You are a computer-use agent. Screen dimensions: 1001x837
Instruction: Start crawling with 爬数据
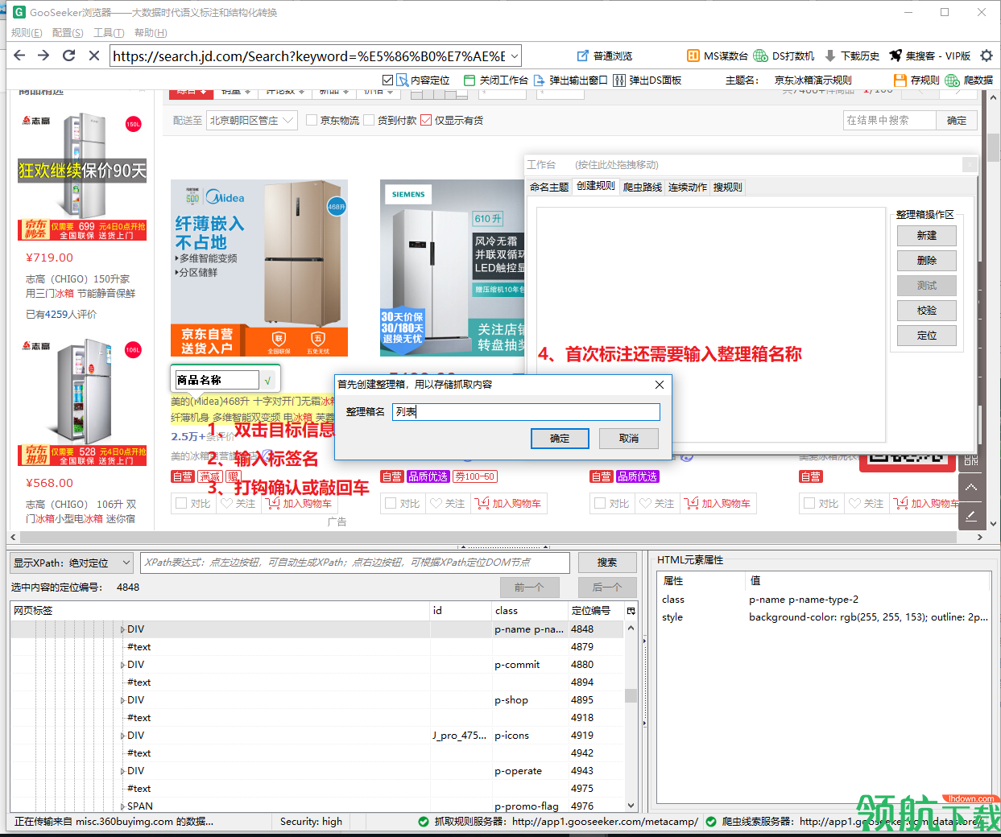coord(969,80)
